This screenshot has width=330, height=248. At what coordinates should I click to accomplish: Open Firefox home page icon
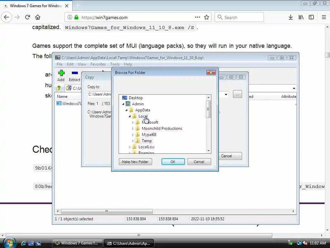38,17
